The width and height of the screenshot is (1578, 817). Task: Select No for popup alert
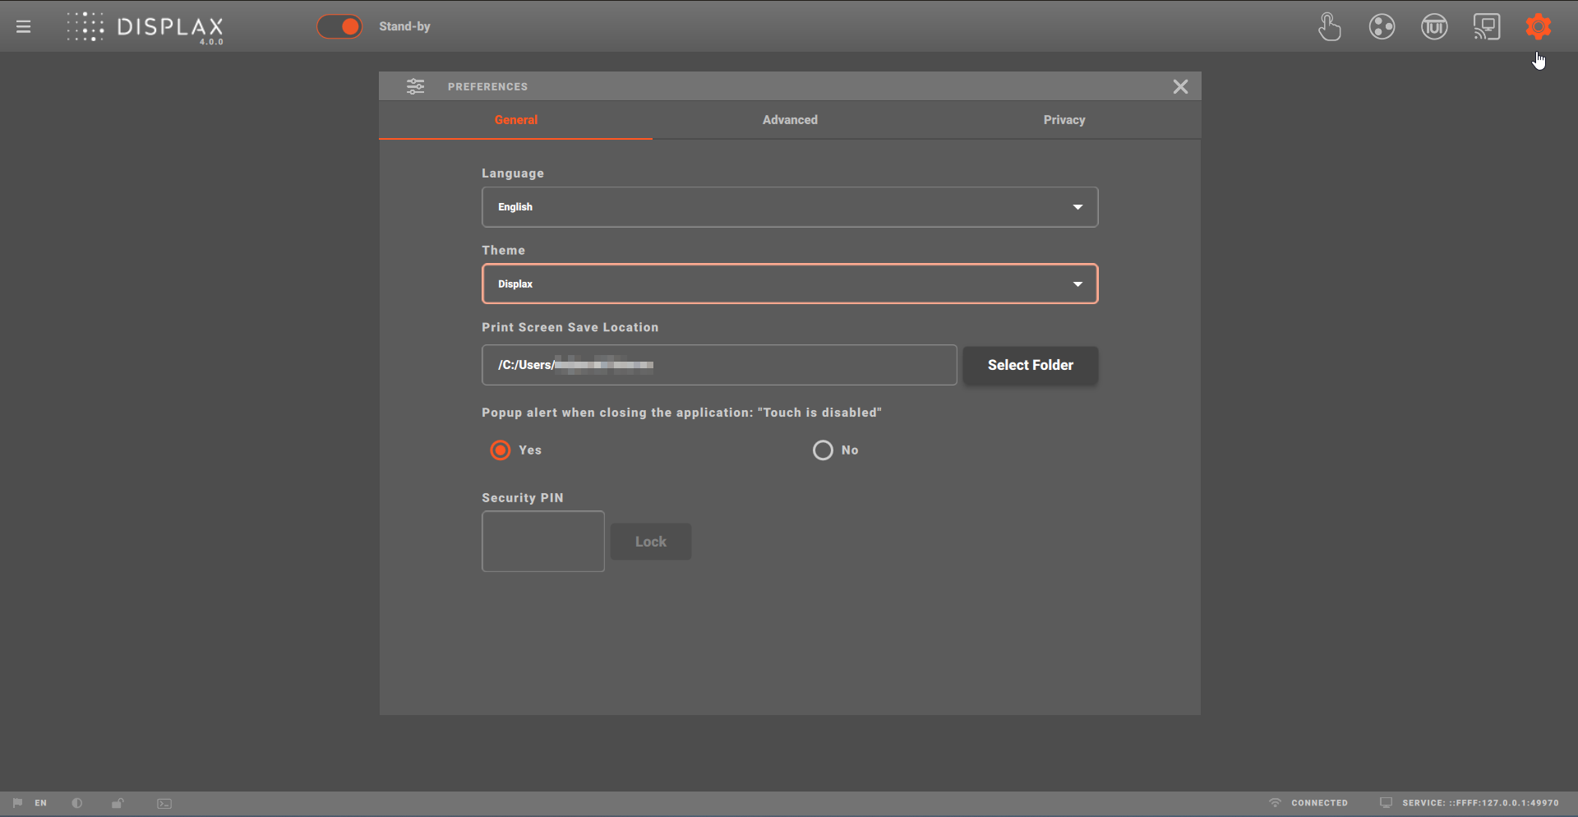[823, 450]
